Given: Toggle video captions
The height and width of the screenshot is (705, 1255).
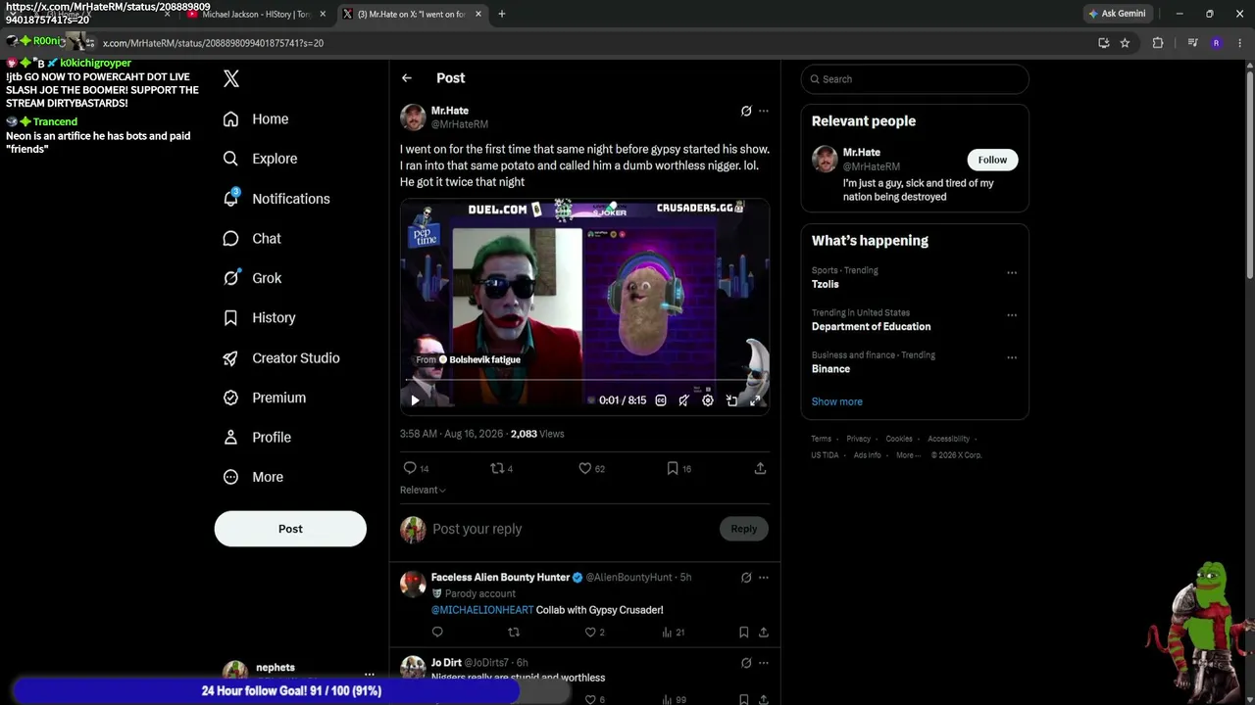Looking at the screenshot, I should pos(661,400).
